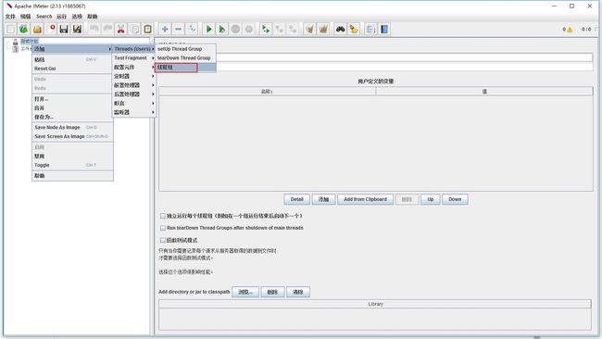Screen dimensions: 602x339
Task: Click the Stop test toolbar icon
Action: click(235, 30)
